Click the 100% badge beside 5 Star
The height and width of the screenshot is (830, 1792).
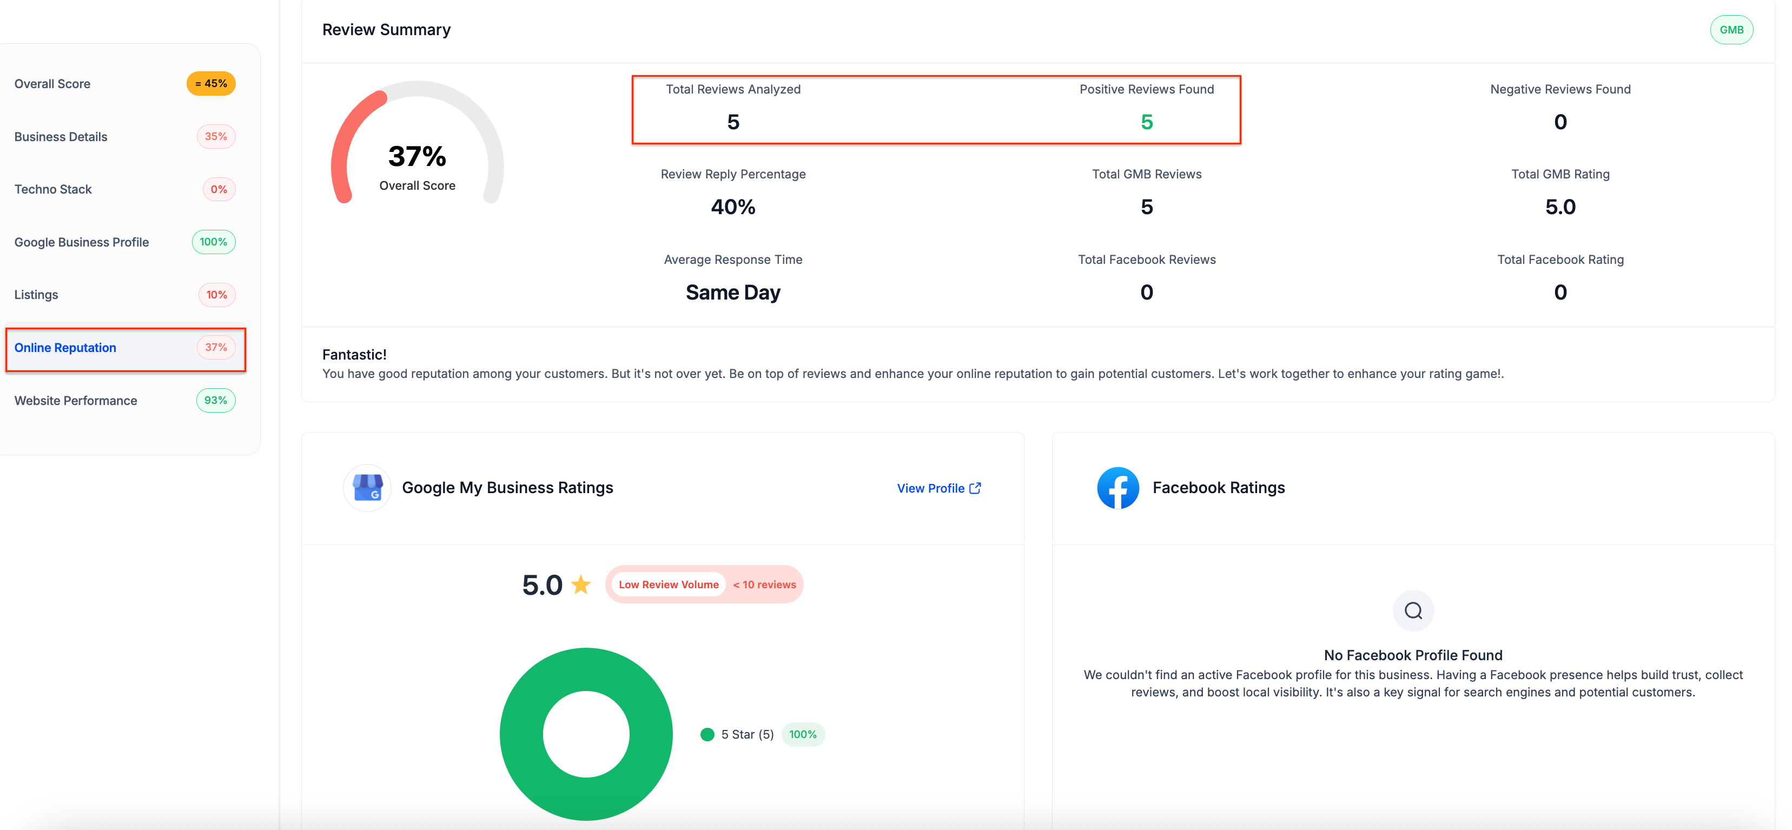coord(803,734)
